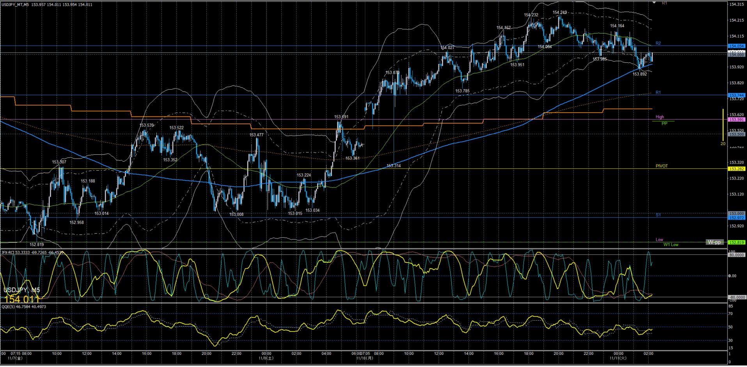The width and height of the screenshot is (747, 367).
Task: Click the green W1 Low label
Action: 671,245
